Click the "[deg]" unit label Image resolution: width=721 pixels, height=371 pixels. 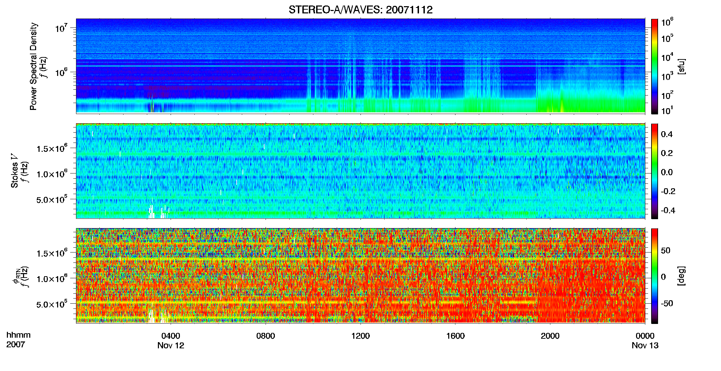point(681,276)
